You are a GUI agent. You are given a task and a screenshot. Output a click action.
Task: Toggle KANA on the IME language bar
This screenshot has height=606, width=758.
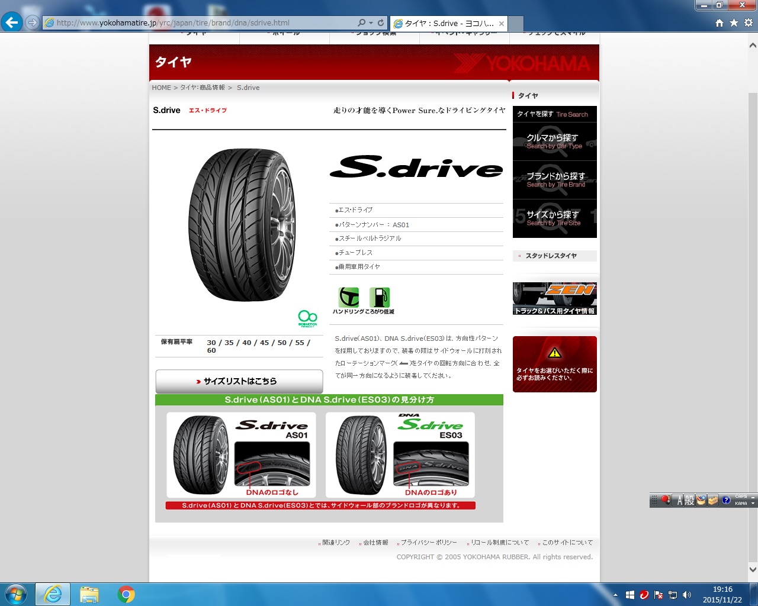tap(741, 504)
